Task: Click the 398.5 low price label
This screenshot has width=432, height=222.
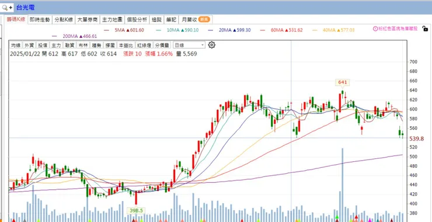Action: coord(136,211)
